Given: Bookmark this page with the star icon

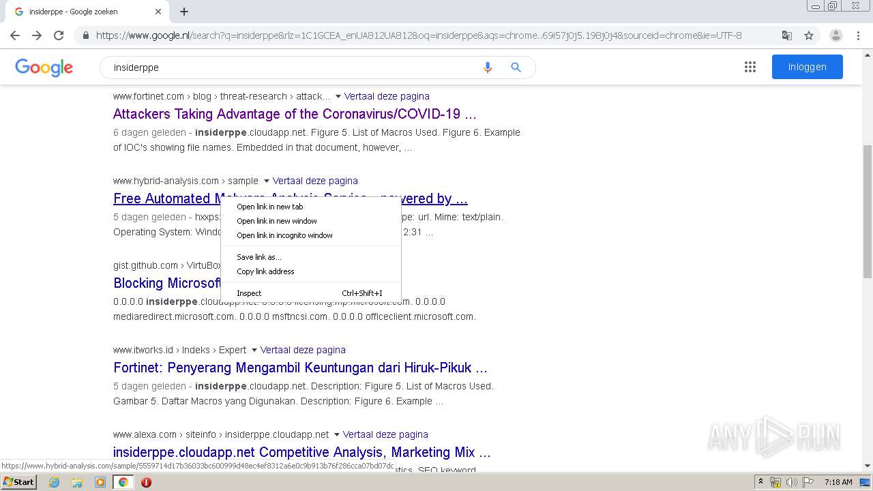Looking at the screenshot, I should pos(809,35).
